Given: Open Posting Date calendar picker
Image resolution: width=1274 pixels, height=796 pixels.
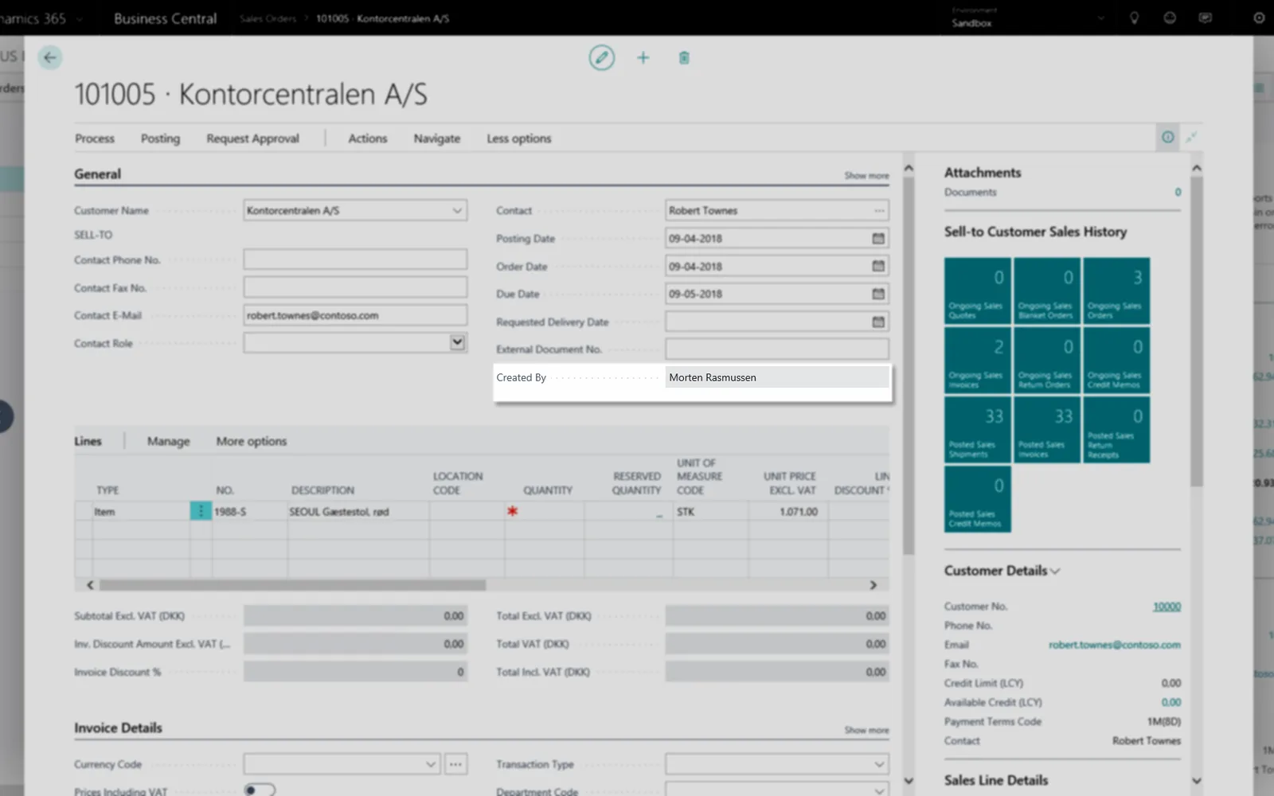Looking at the screenshot, I should 878,238.
